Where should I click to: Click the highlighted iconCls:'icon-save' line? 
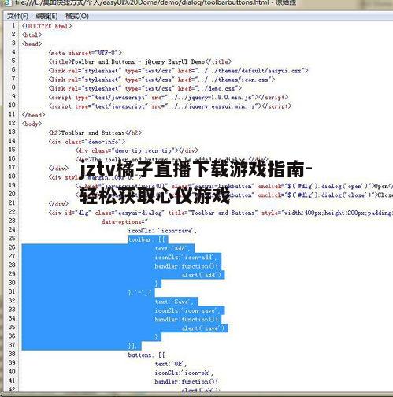(x=188, y=310)
